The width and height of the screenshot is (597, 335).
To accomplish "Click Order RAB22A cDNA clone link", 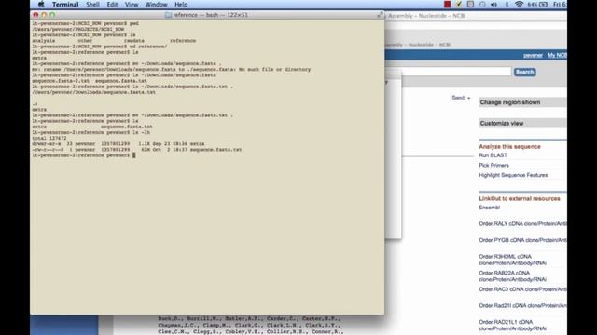I will [x=512, y=276].
